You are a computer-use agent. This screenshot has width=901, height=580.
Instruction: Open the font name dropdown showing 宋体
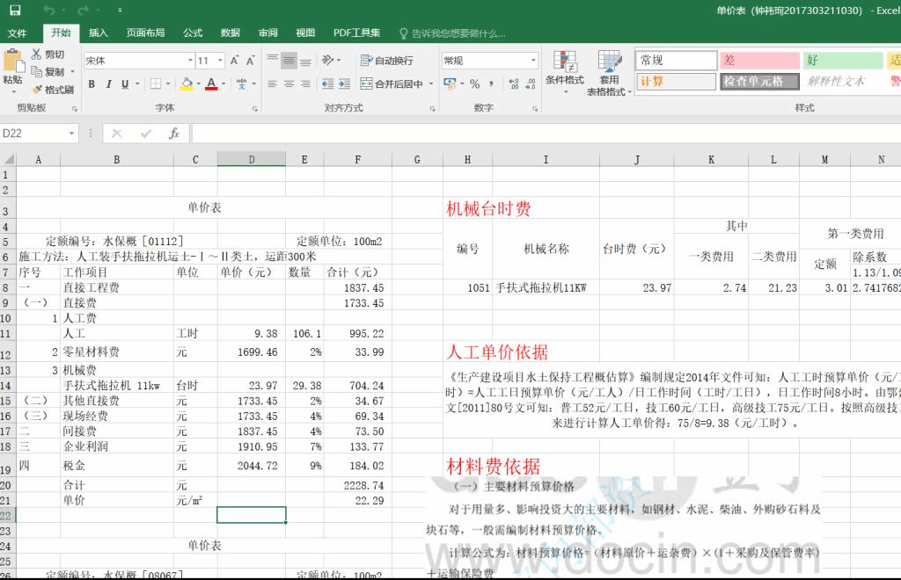pos(190,60)
